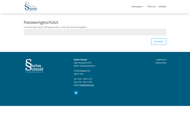Image resolution: width=190 pixels, height=118 pixels.
Task: Go to Über uns page
Action: tap(151, 7)
